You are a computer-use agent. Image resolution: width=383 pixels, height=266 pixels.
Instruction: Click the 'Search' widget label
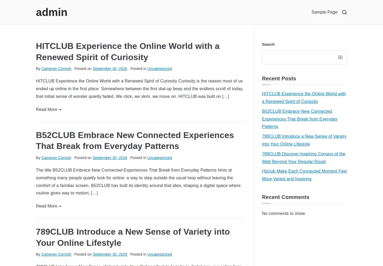268,44
